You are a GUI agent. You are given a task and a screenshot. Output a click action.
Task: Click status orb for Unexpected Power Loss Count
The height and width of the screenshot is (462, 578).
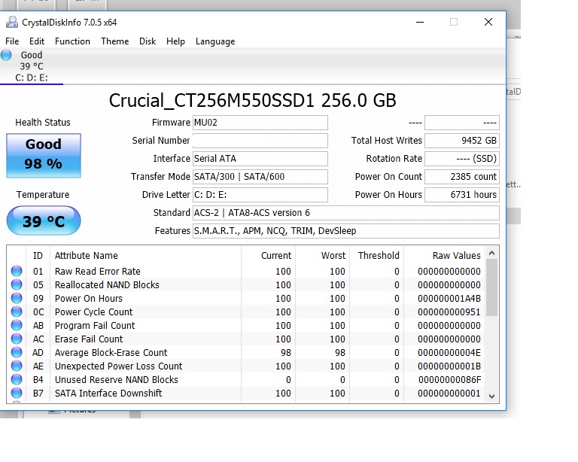click(17, 366)
